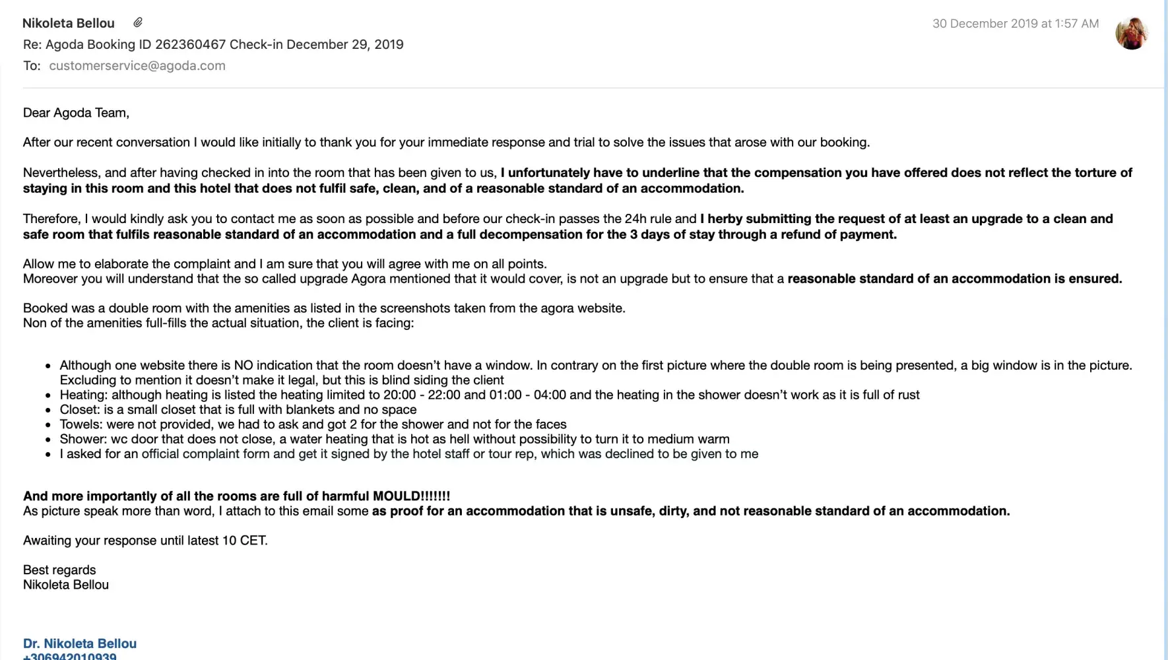The width and height of the screenshot is (1168, 660).
Task: Select the customerservice@agoda.com recipient address
Action: (x=137, y=65)
